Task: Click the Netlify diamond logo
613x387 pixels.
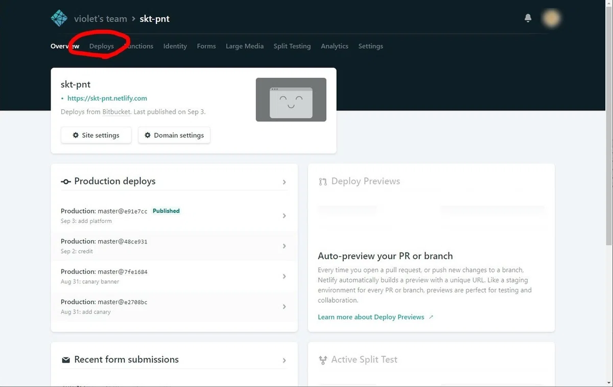Action: (x=59, y=18)
